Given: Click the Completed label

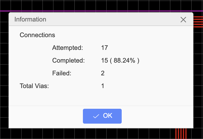Looking at the screenshot, I should point(68,60).
